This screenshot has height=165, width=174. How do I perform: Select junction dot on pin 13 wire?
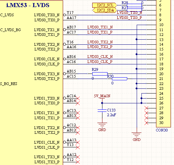pyautogui.click(x=137, y=39)
